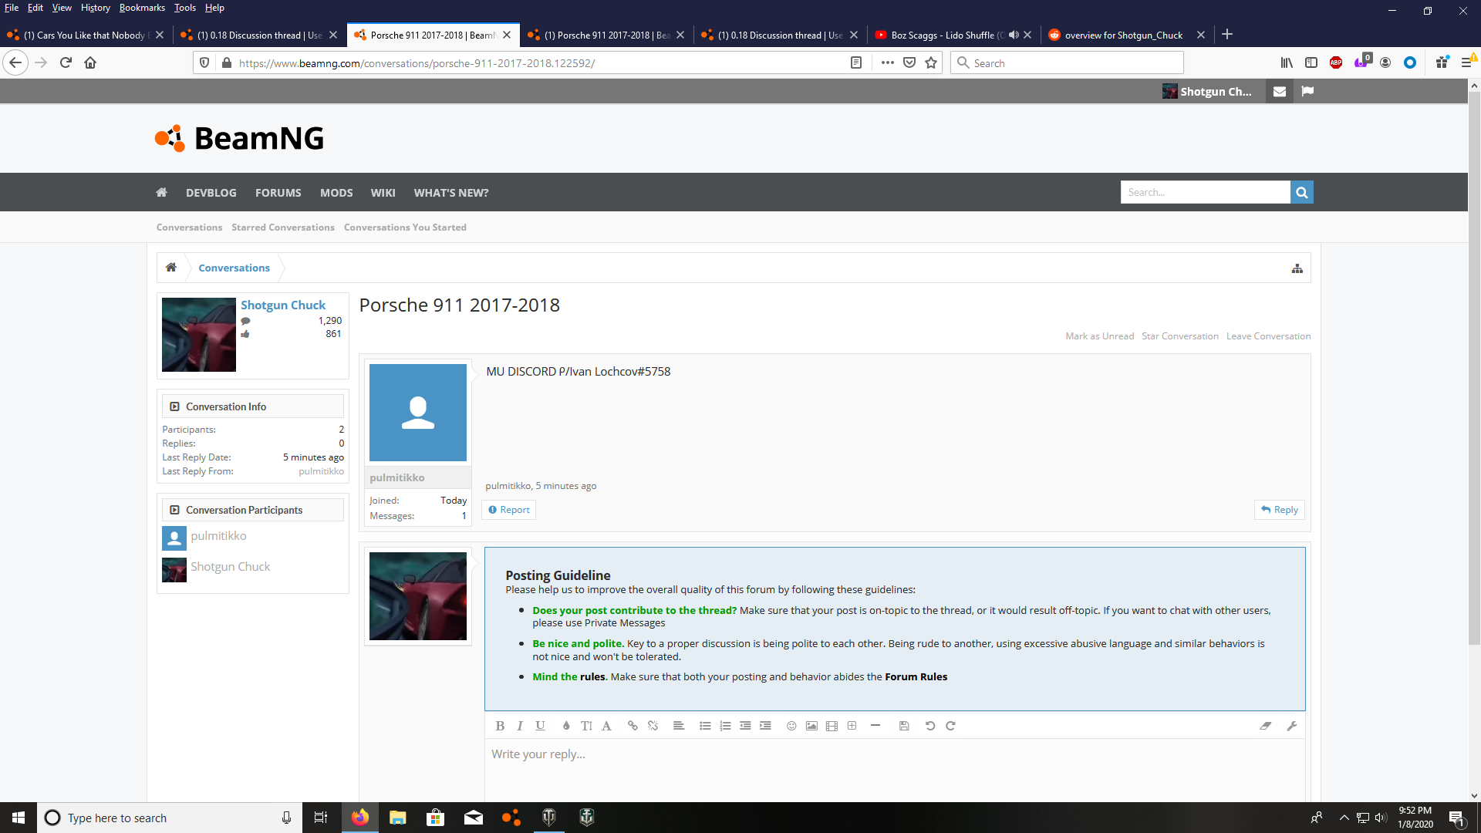
Task: Open the font size dropdown
Action: point(586,726)
